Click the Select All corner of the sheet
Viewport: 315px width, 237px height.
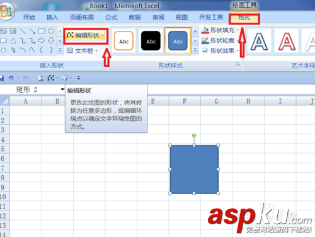click(x=5, y=101)
